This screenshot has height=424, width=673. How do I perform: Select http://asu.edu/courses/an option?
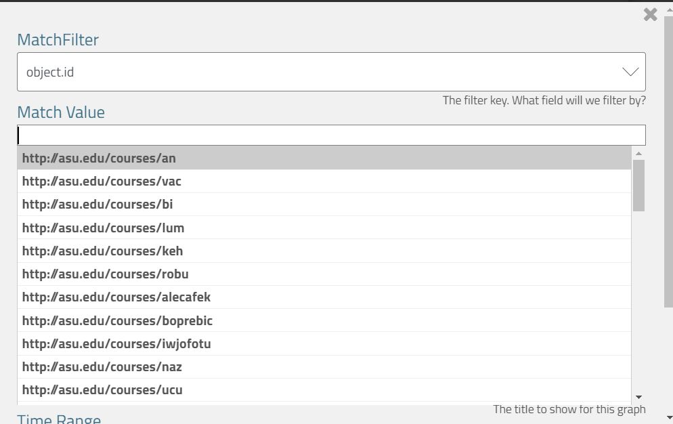pos(99,158)
